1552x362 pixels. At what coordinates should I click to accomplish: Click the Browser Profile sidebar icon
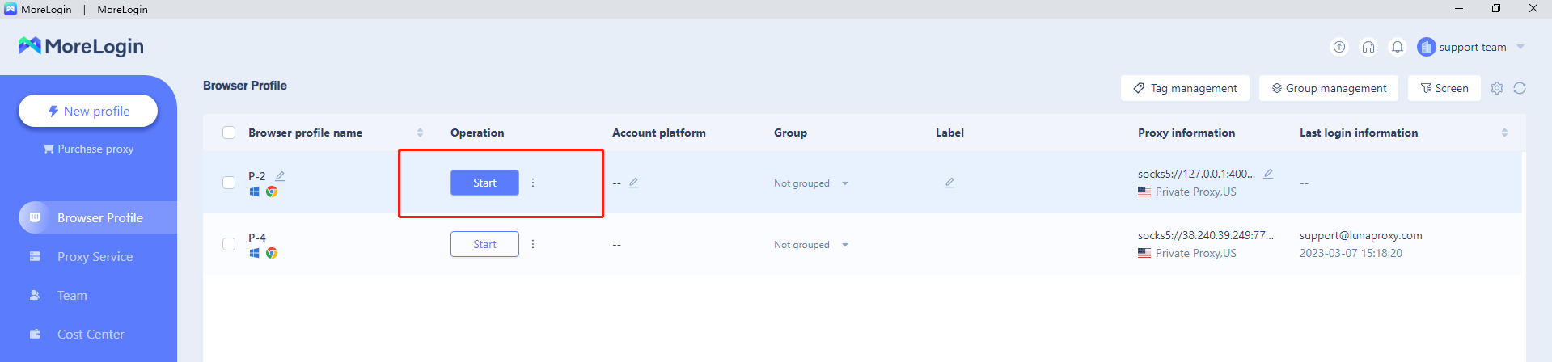point(35,217)
